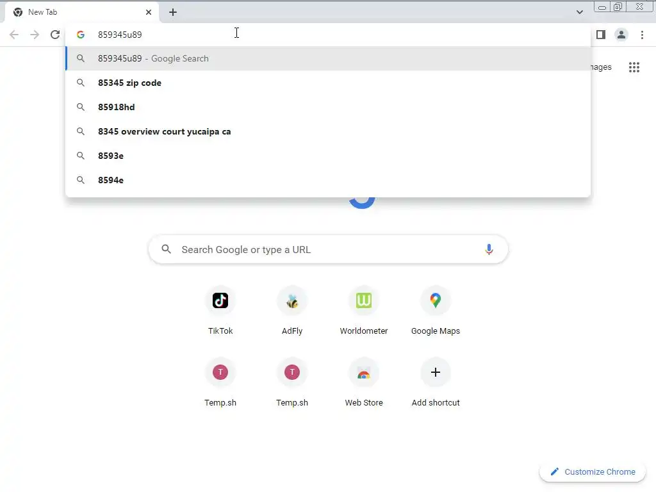Image resolution: width=656 pixels, height=492 pixels.
Task: Click the magnifier icon beside '85345 zip code'
Action: (81, 83)
